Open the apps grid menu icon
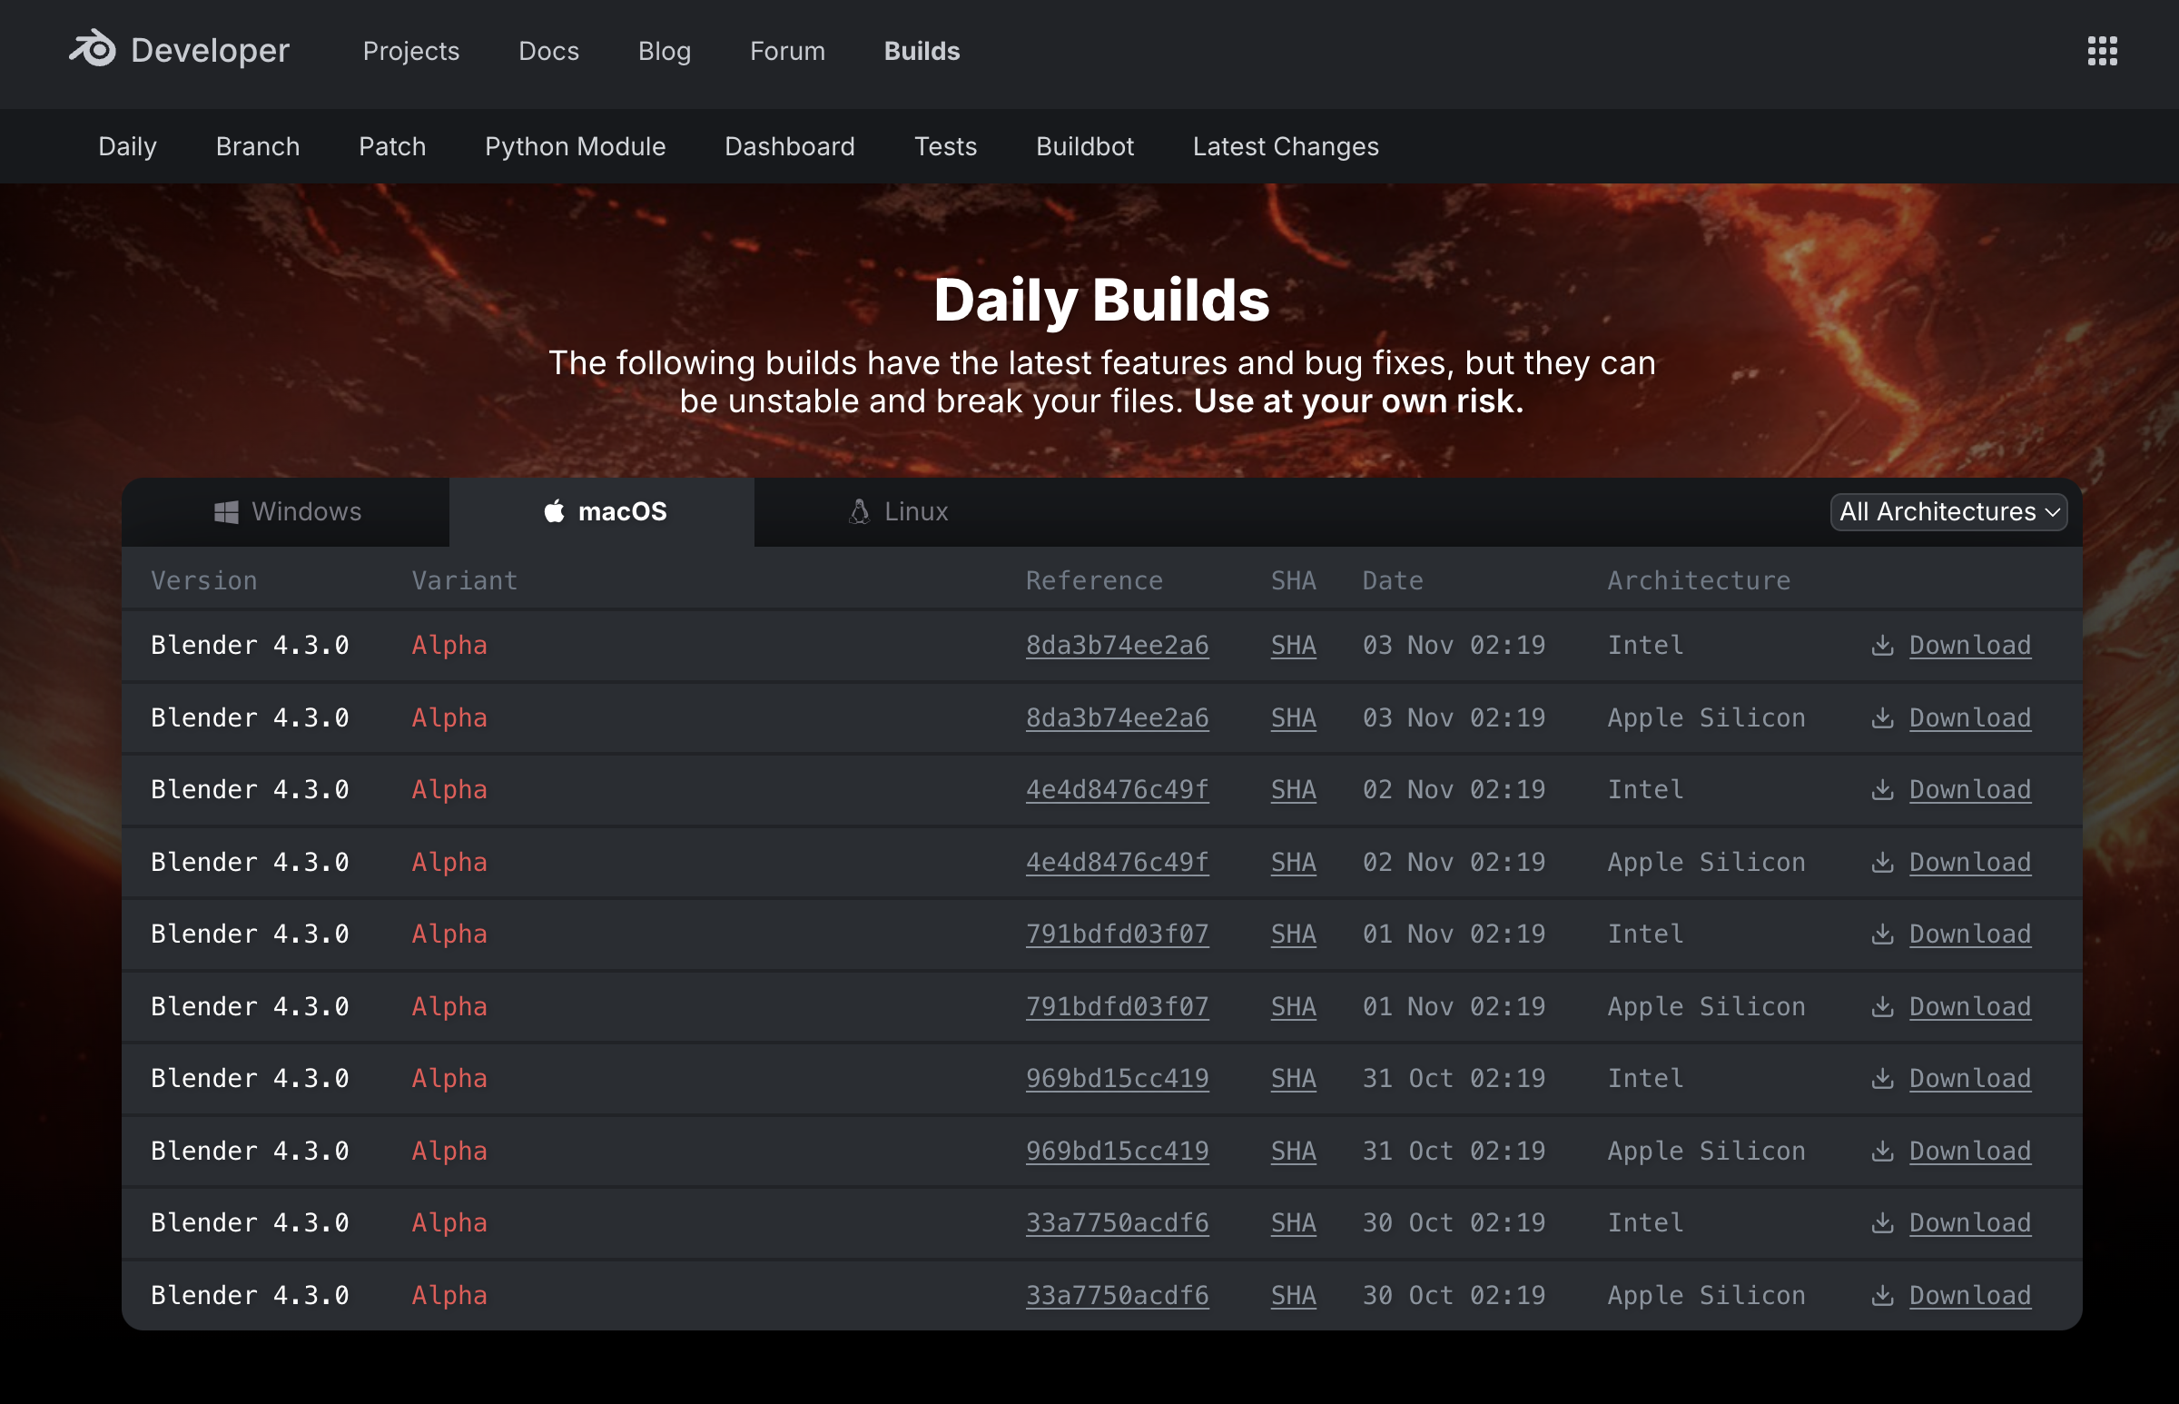2179x1404 pixels. pos(2102,51)
